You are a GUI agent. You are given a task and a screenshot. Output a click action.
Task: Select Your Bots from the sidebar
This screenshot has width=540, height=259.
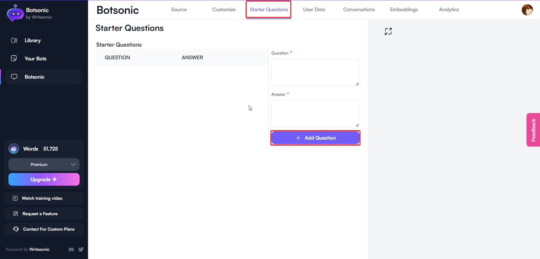pos(35,58)
